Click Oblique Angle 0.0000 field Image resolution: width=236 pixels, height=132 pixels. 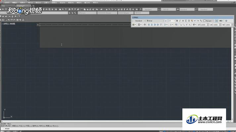click(204, 25)
